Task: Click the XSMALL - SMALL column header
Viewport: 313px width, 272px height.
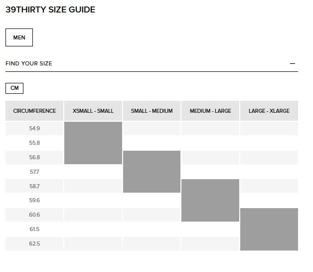Action: [93, 111]
